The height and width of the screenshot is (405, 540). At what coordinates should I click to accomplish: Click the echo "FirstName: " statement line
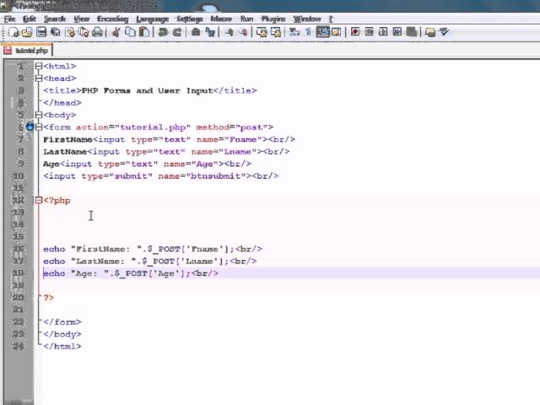[153, 249]
